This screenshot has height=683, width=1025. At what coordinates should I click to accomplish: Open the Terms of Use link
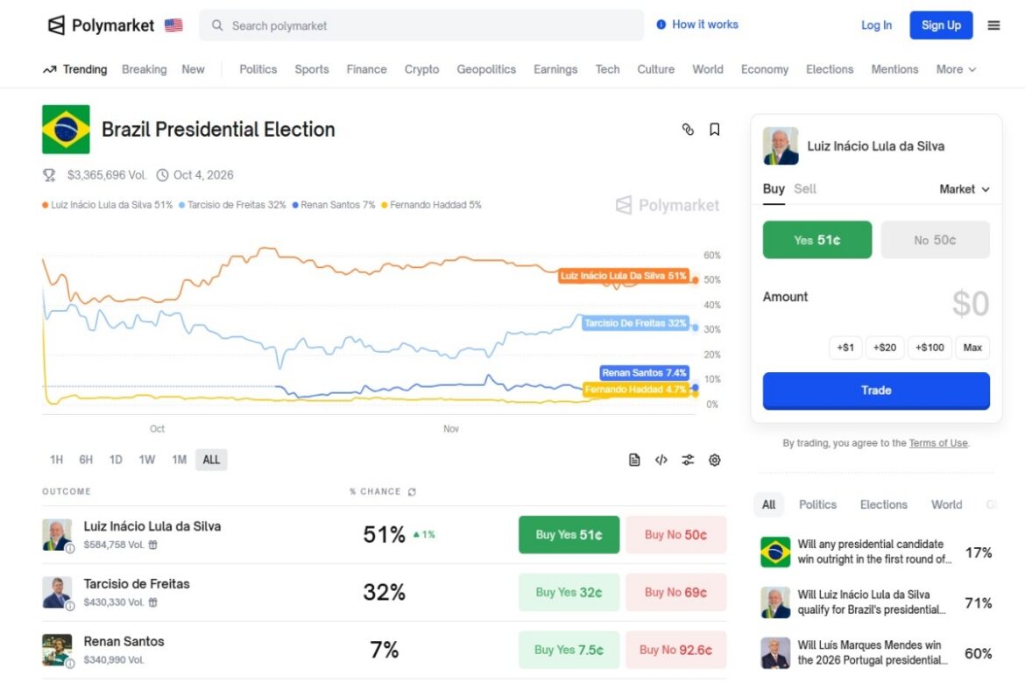point(938,443)
